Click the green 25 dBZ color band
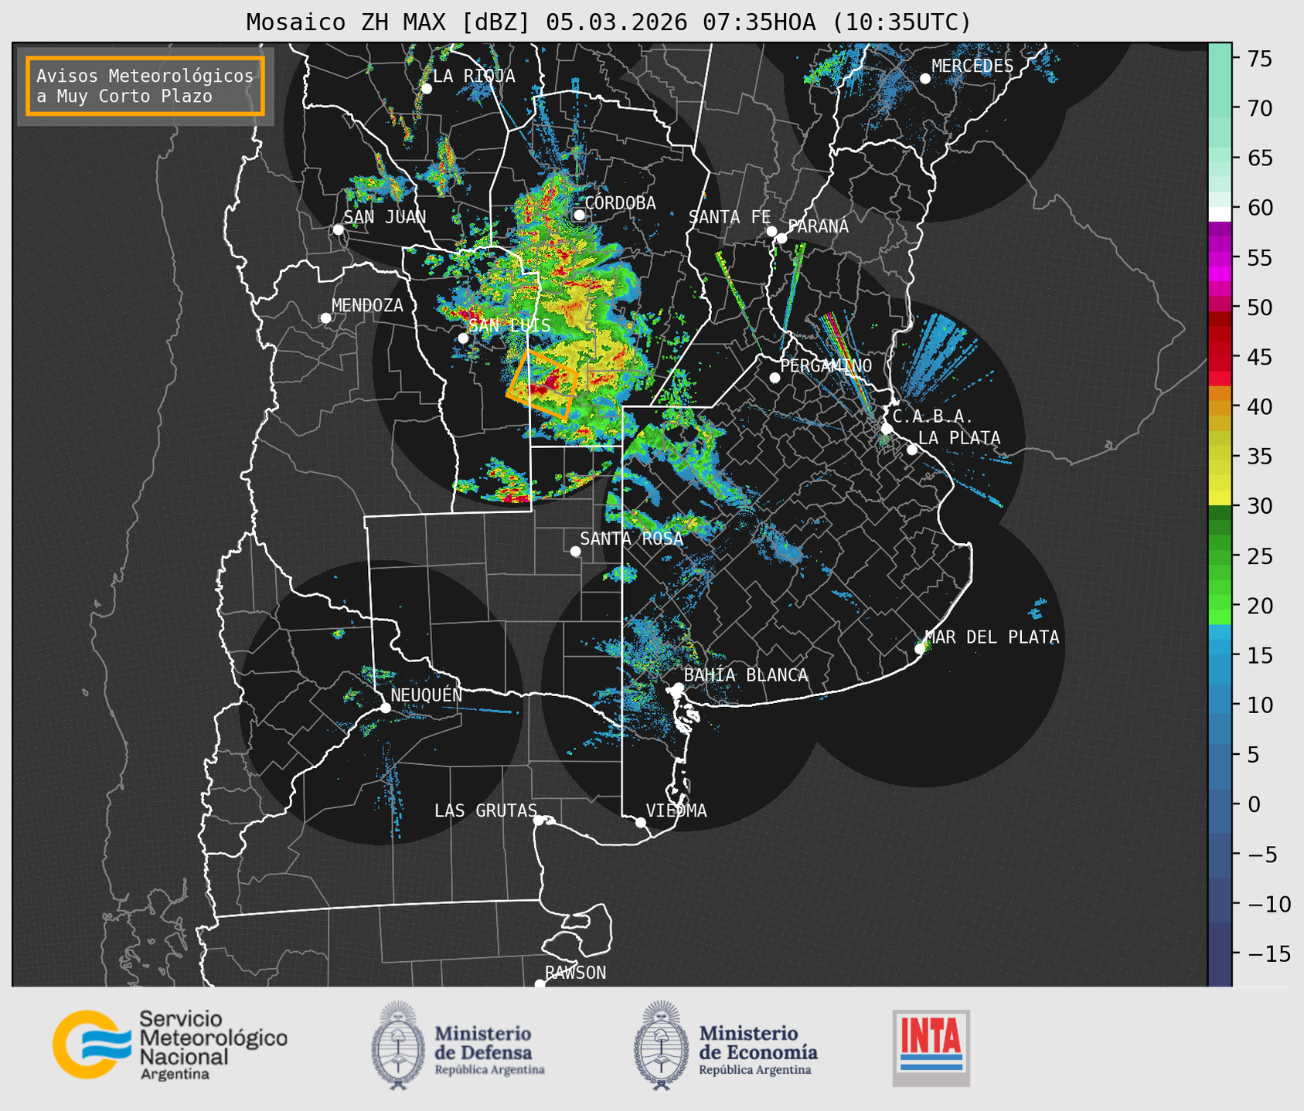The image size is (1304, 1111). click(x=1220, y=556)
